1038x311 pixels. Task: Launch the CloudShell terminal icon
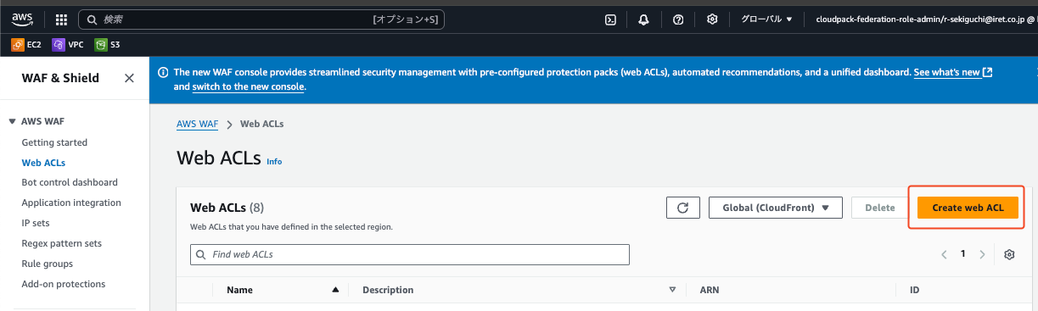pyautogui.click(x=609, y=19)
